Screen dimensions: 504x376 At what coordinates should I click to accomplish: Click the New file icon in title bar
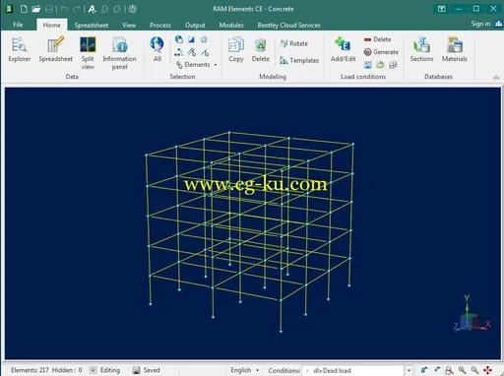point(24,9)
